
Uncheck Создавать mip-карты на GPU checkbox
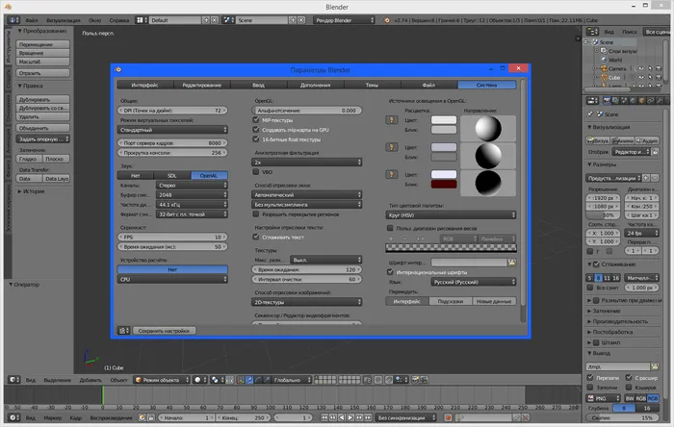[256, 130]
